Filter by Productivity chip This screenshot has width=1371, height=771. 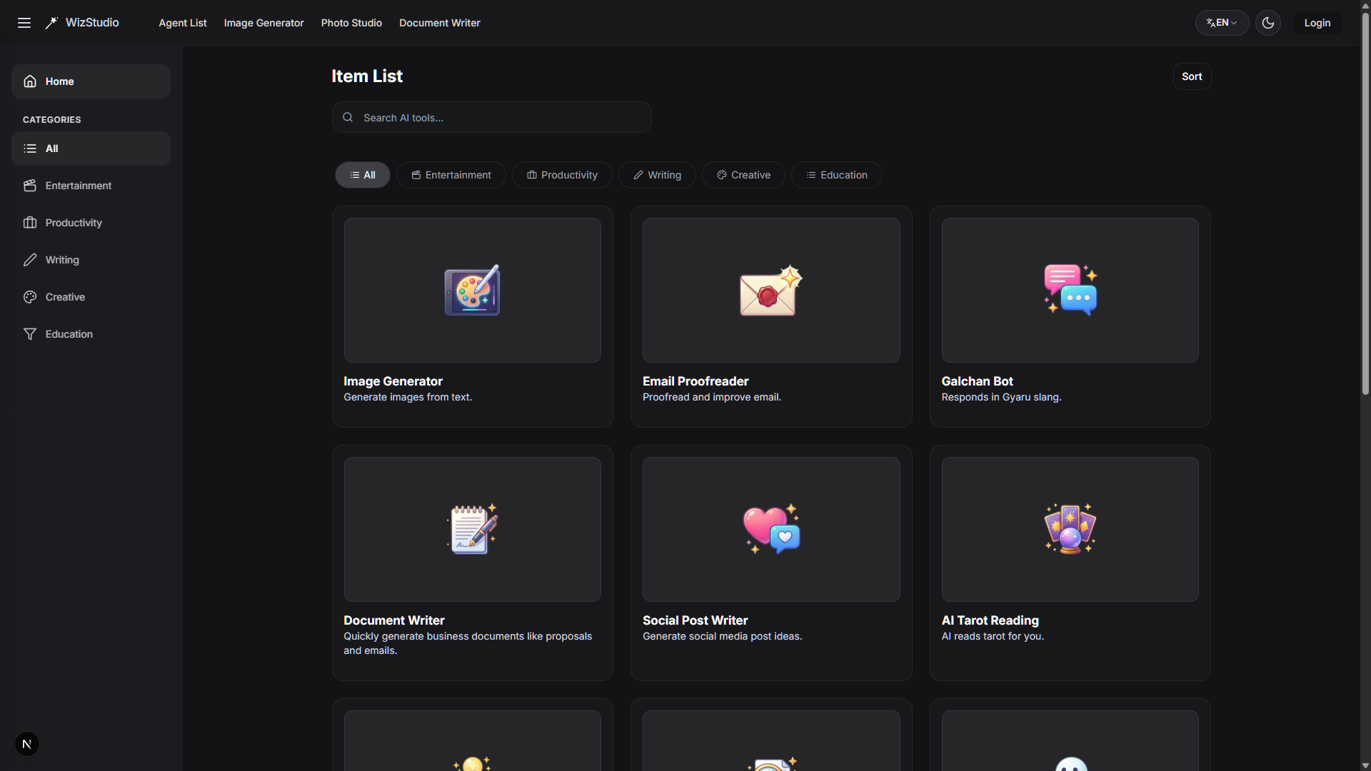(562, 175)
